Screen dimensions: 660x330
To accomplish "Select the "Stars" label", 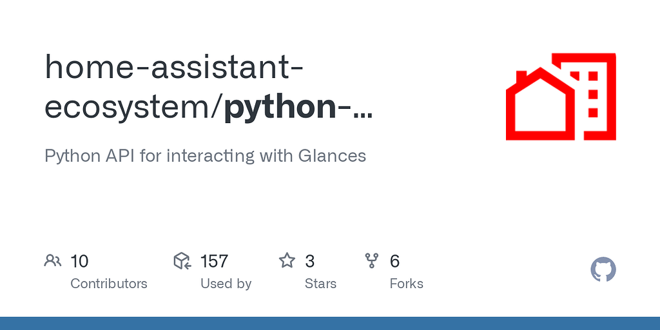I will (x=320, y=284).
